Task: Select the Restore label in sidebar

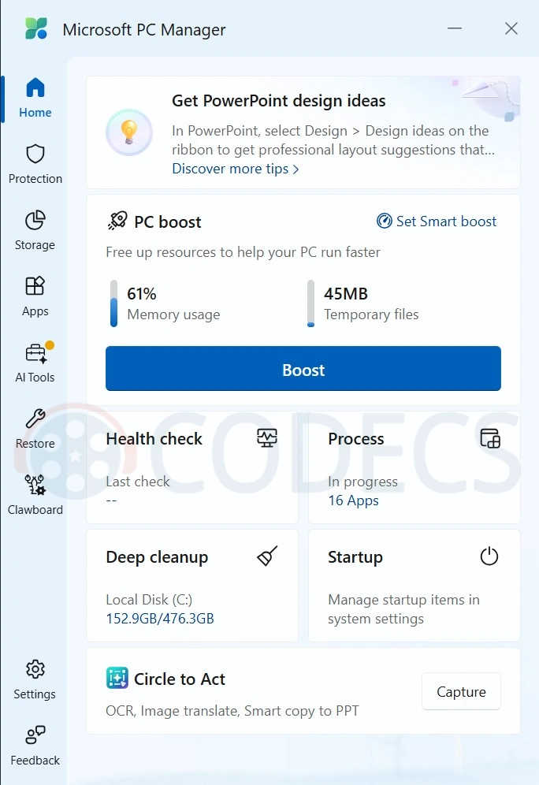Action: [35, 444]
